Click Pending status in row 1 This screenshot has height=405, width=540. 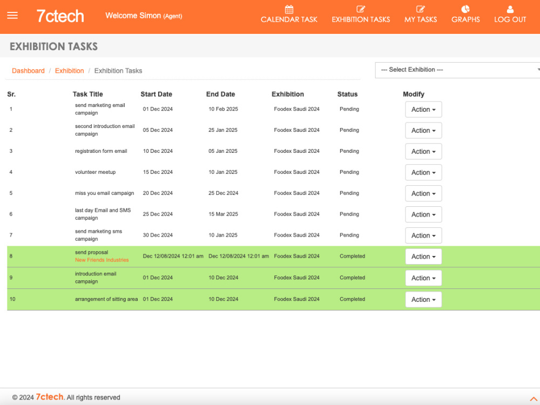(349, 109)
